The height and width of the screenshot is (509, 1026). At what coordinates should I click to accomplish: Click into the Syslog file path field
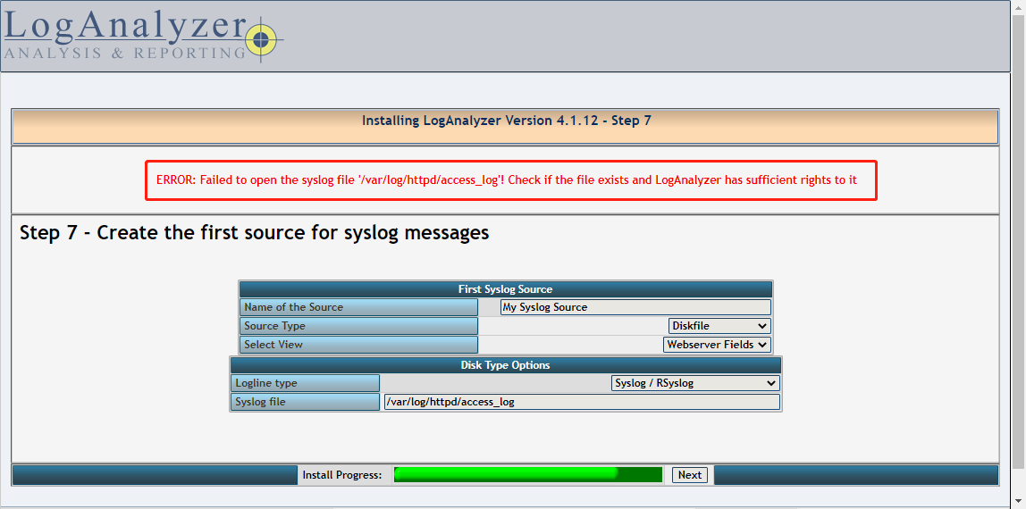[582, 402]
